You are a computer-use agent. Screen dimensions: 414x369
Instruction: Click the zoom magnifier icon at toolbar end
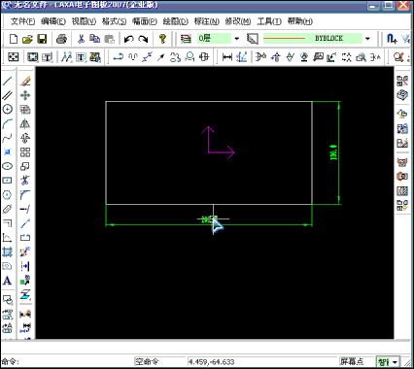click(x=398, y=57)
